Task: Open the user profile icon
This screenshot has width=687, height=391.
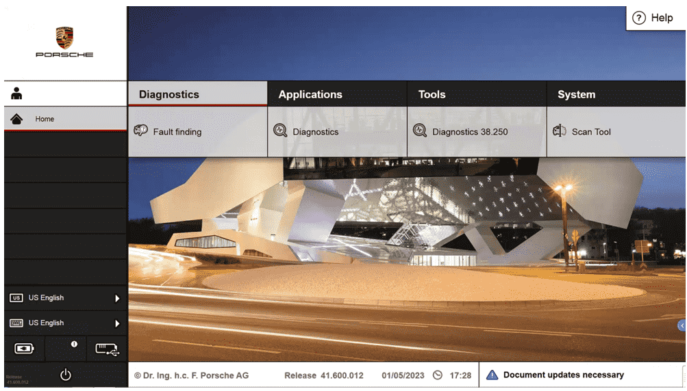Action: pos(16,94)
